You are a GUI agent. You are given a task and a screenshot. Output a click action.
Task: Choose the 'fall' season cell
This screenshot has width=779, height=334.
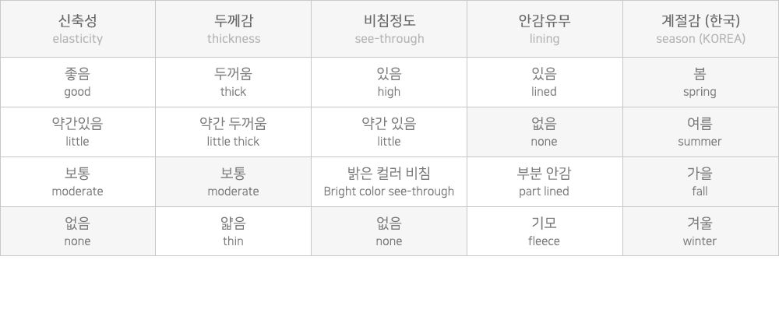(700, 181)
